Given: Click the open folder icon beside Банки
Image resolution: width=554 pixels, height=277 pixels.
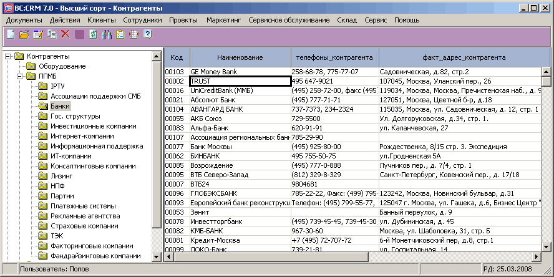Looking at the screenshot, I should pos(43,106).
